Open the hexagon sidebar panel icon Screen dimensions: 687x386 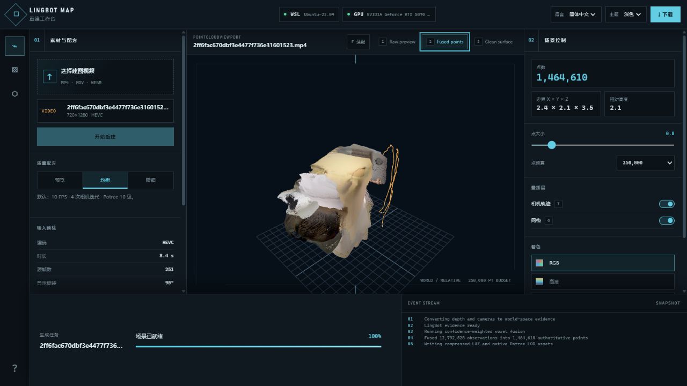(x=15, y=94)
